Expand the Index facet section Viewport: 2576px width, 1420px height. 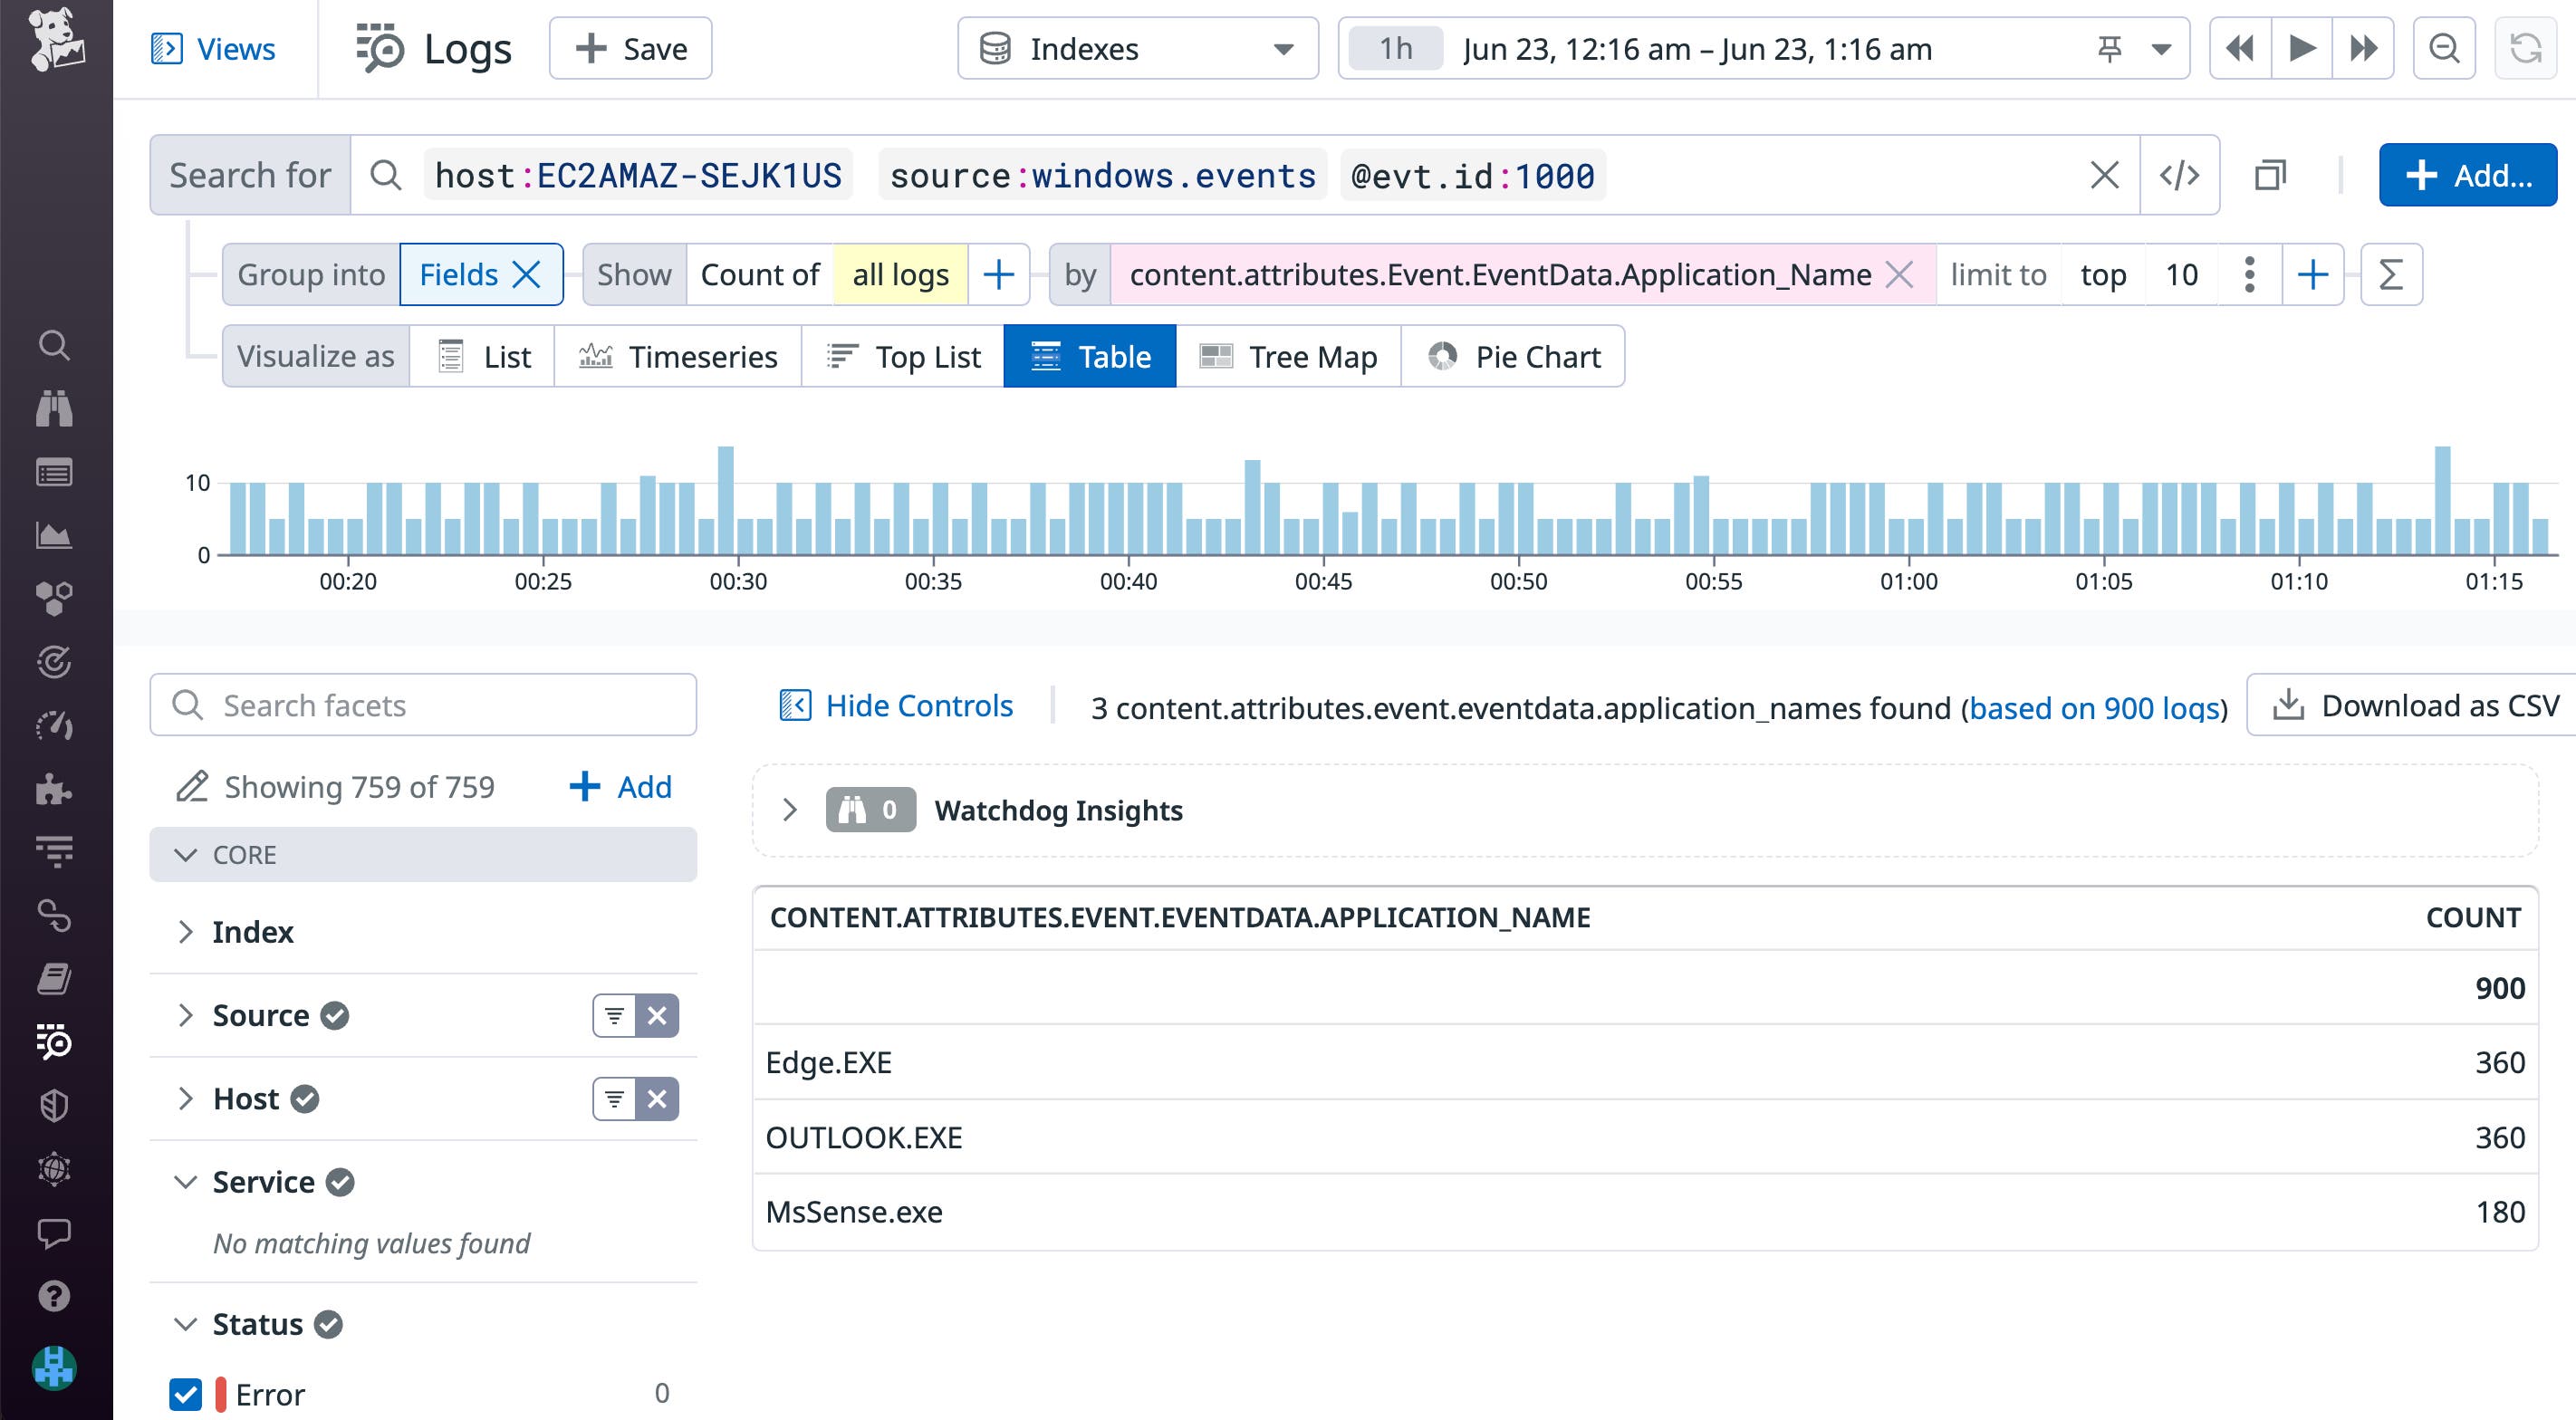coord(185,932)
